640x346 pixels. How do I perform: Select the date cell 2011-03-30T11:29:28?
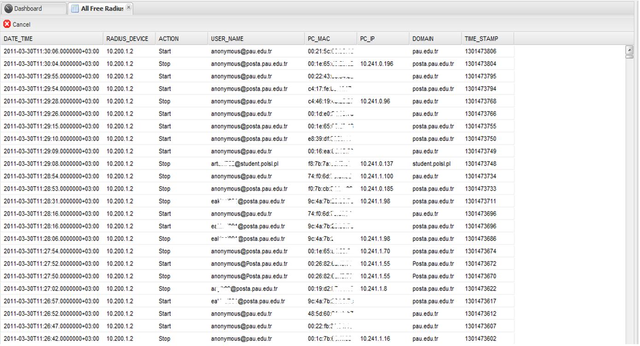[x=51, y=101]
